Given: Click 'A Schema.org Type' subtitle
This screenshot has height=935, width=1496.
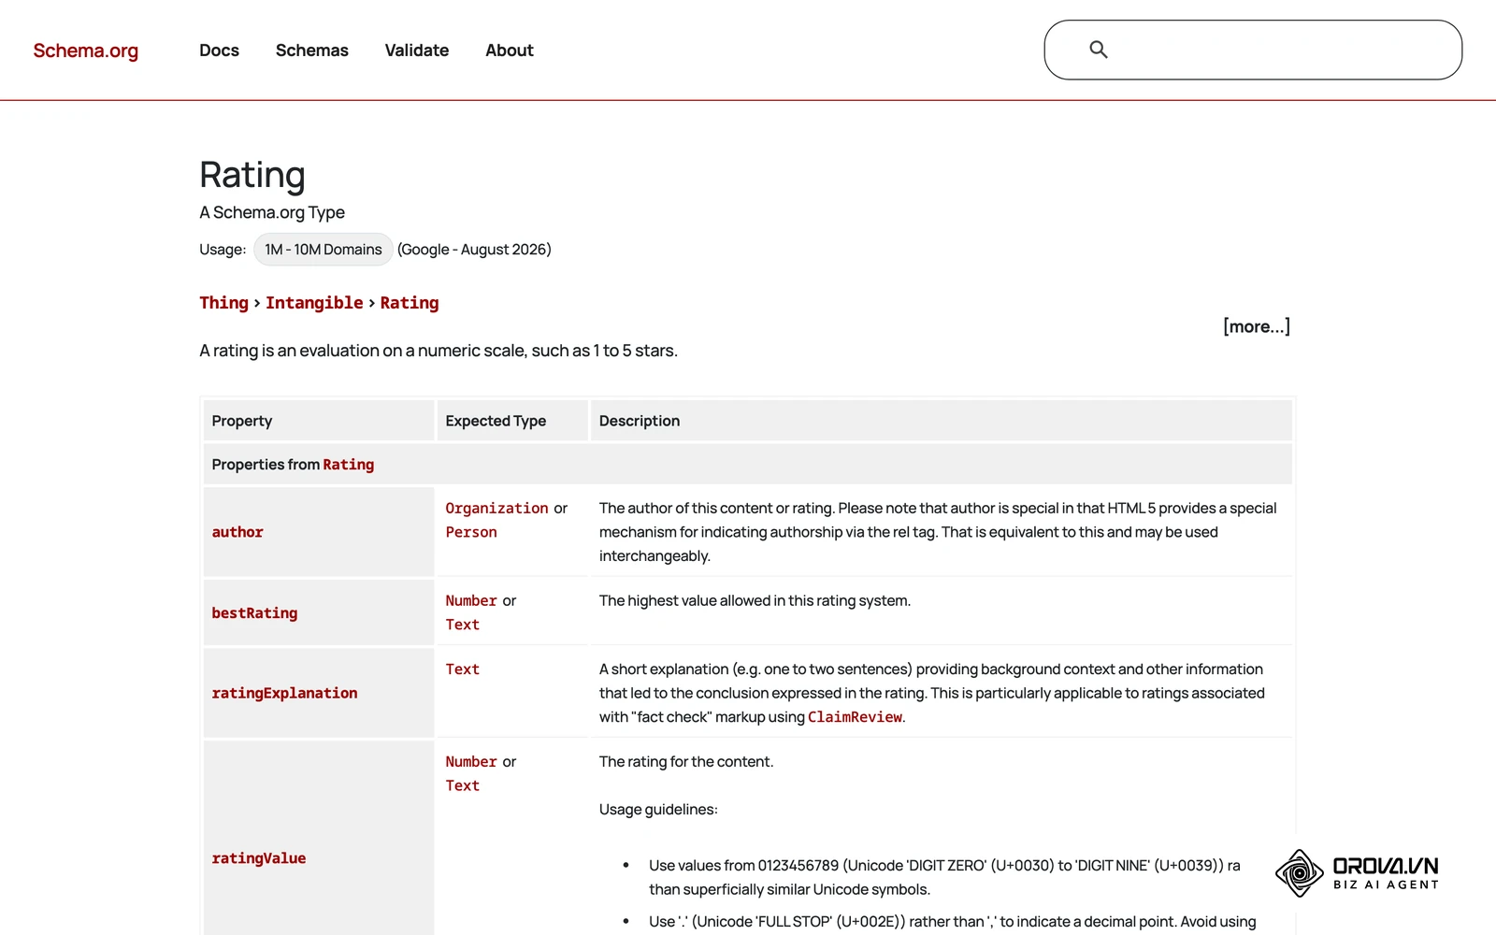Looking at the screenshot, I should click(272, 212).
